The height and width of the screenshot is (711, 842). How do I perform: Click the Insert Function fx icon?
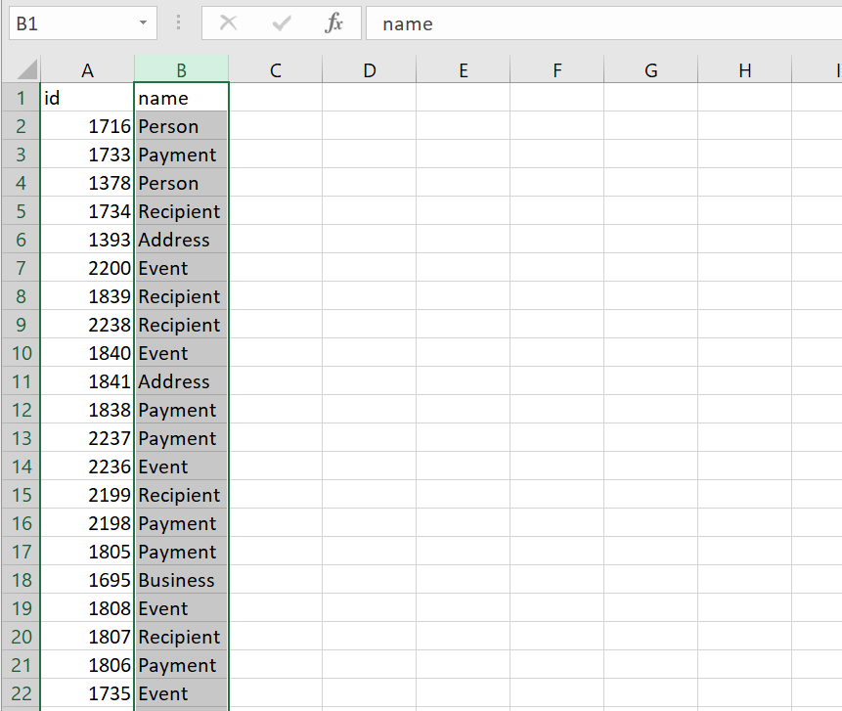[333, 23]
